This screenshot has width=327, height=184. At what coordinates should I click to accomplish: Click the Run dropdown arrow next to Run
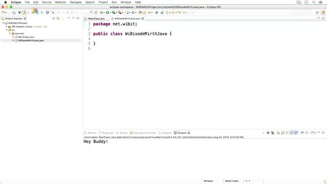tap(110, 13)
